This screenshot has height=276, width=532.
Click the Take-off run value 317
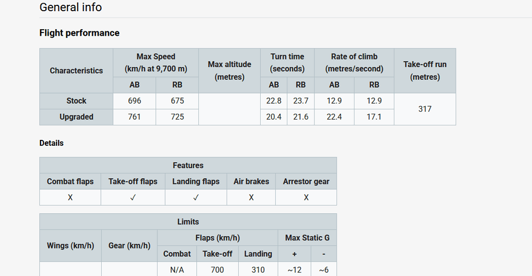point(425,109)
